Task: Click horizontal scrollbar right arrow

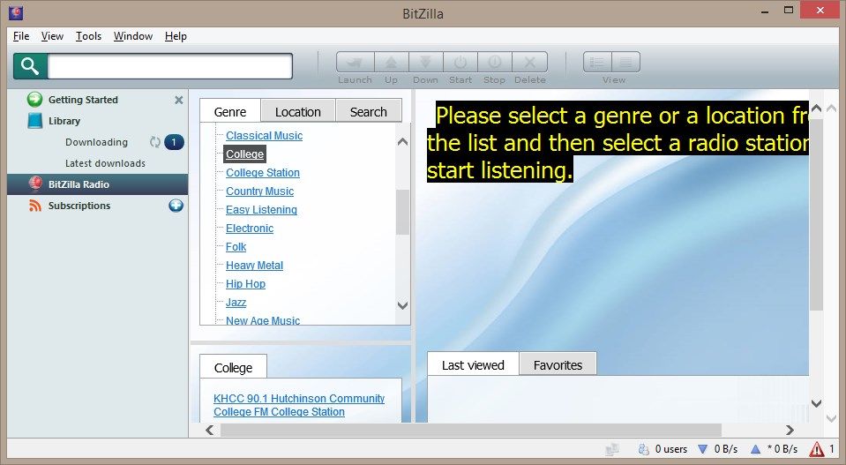Action: pos(790,430)
